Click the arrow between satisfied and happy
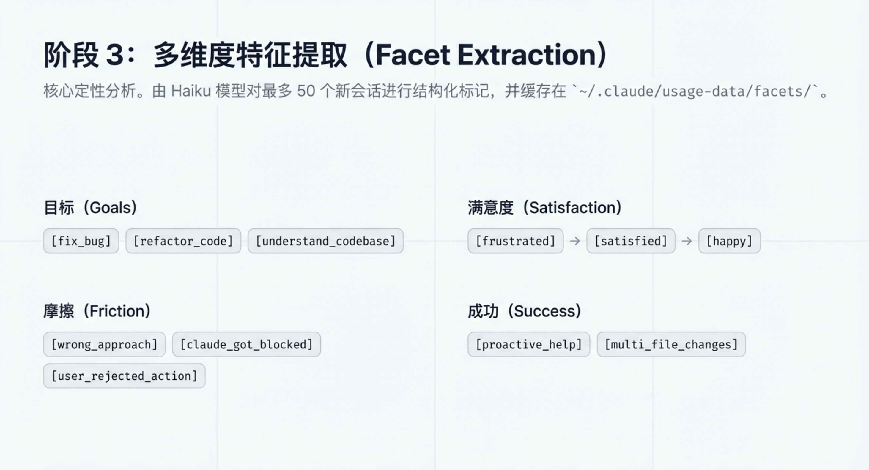Screen dimensions: 869x470 point(687,241)
